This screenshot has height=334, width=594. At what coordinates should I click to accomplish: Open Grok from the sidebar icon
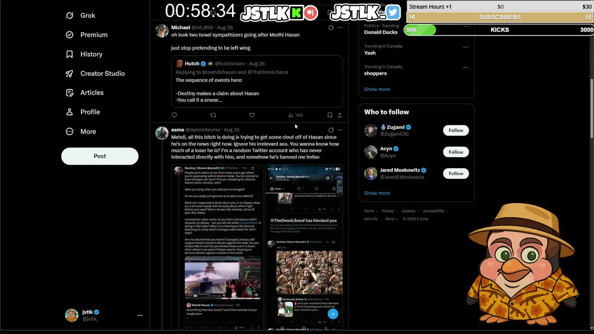click(70, 15)
